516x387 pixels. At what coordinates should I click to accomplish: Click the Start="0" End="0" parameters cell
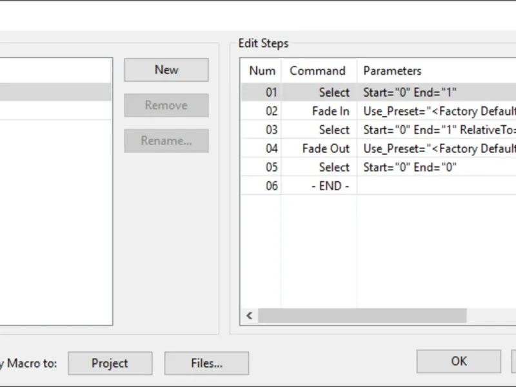click(410, 167)
